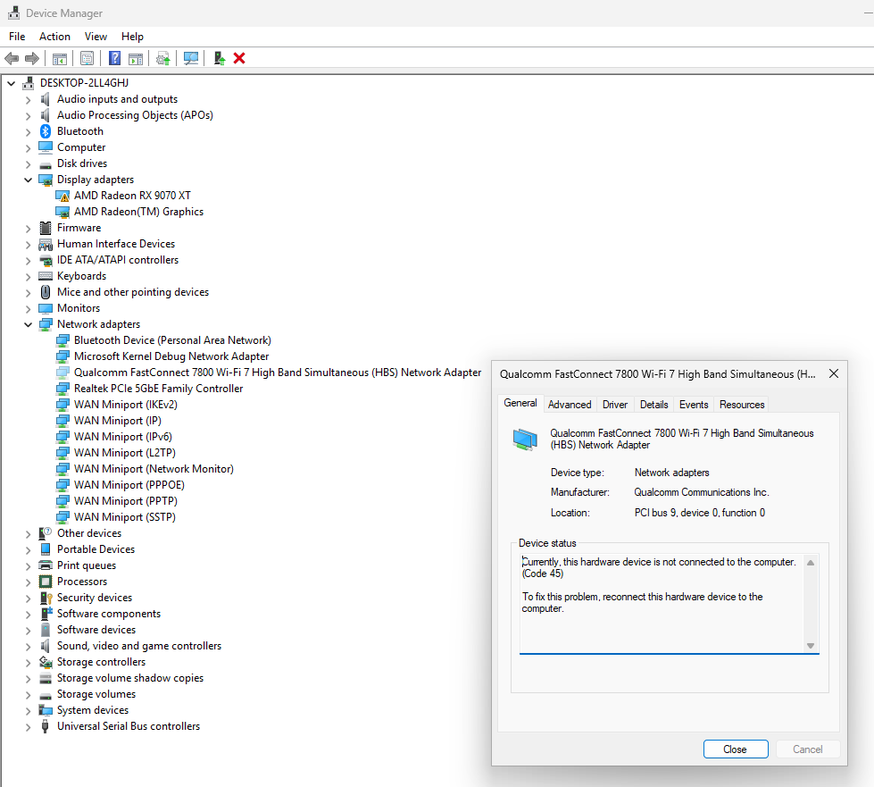Click the icon next to AMD Radeon(TM) Graphics
The width and height of the screenshot is (874, 787).
point(62,212)
